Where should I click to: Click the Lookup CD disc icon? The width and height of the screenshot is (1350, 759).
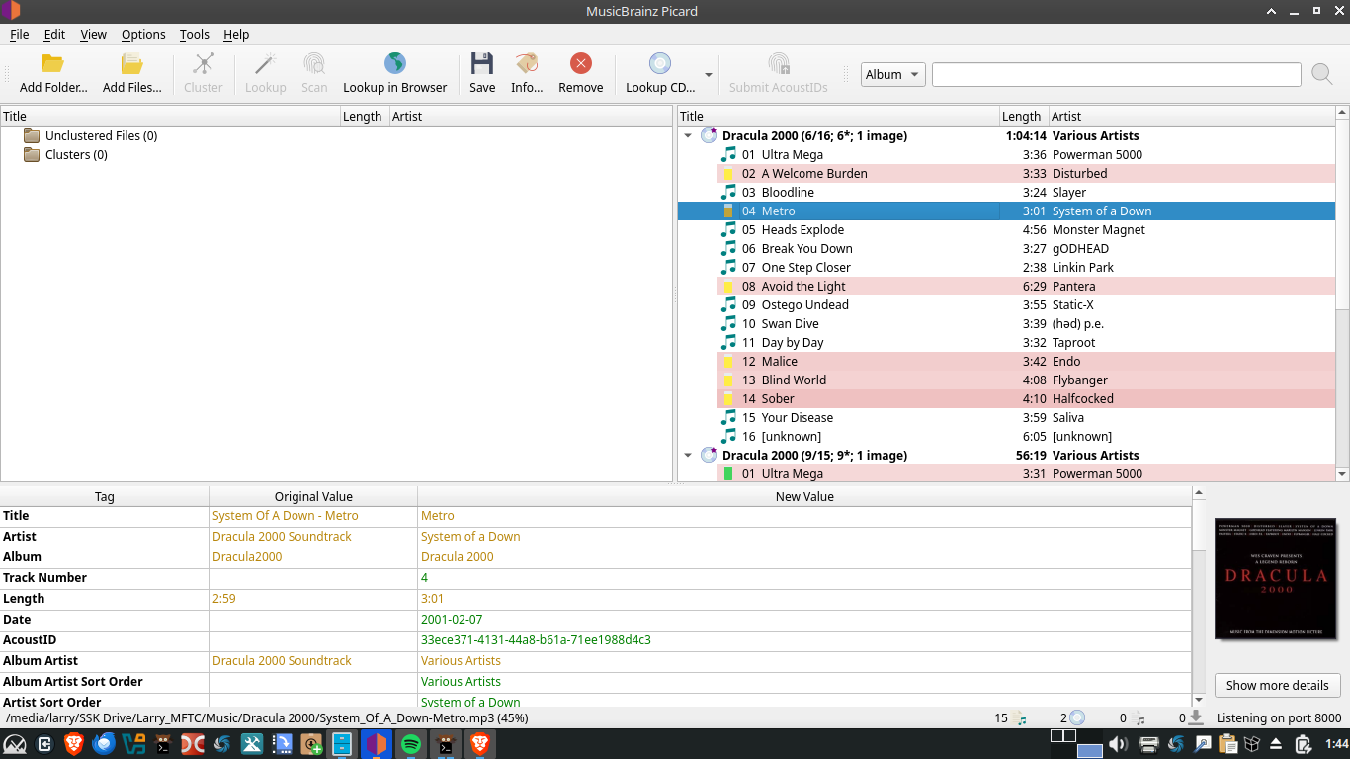[x=660, y=64]
